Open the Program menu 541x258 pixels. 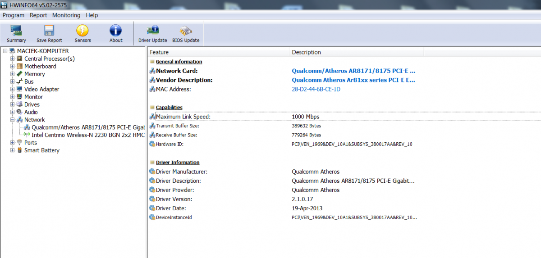click(x=14, y=15)
